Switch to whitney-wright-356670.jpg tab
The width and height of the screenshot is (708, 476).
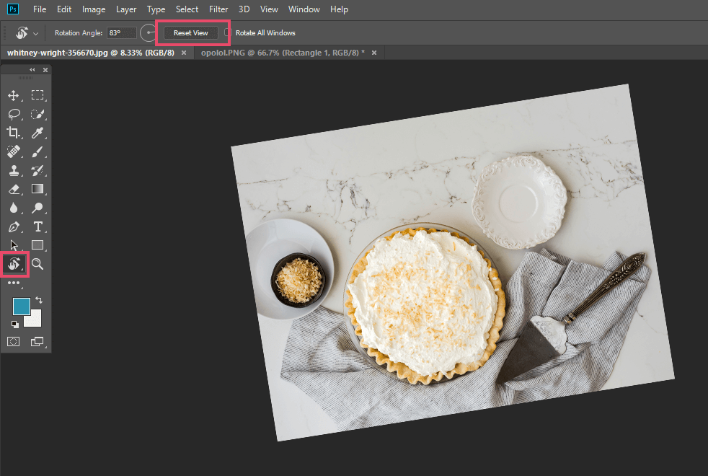91,53
